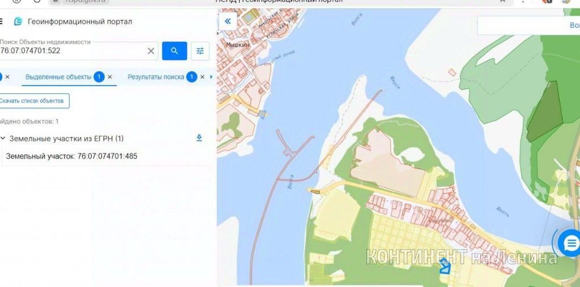Open the hamburger menu by the portal logo

1,22
